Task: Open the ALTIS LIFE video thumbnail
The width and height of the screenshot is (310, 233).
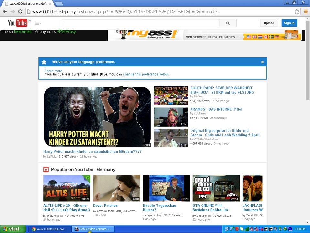Action: point(67,188)
